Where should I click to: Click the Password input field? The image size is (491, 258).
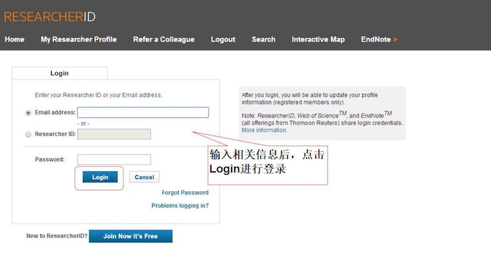(x=114, y=159)
